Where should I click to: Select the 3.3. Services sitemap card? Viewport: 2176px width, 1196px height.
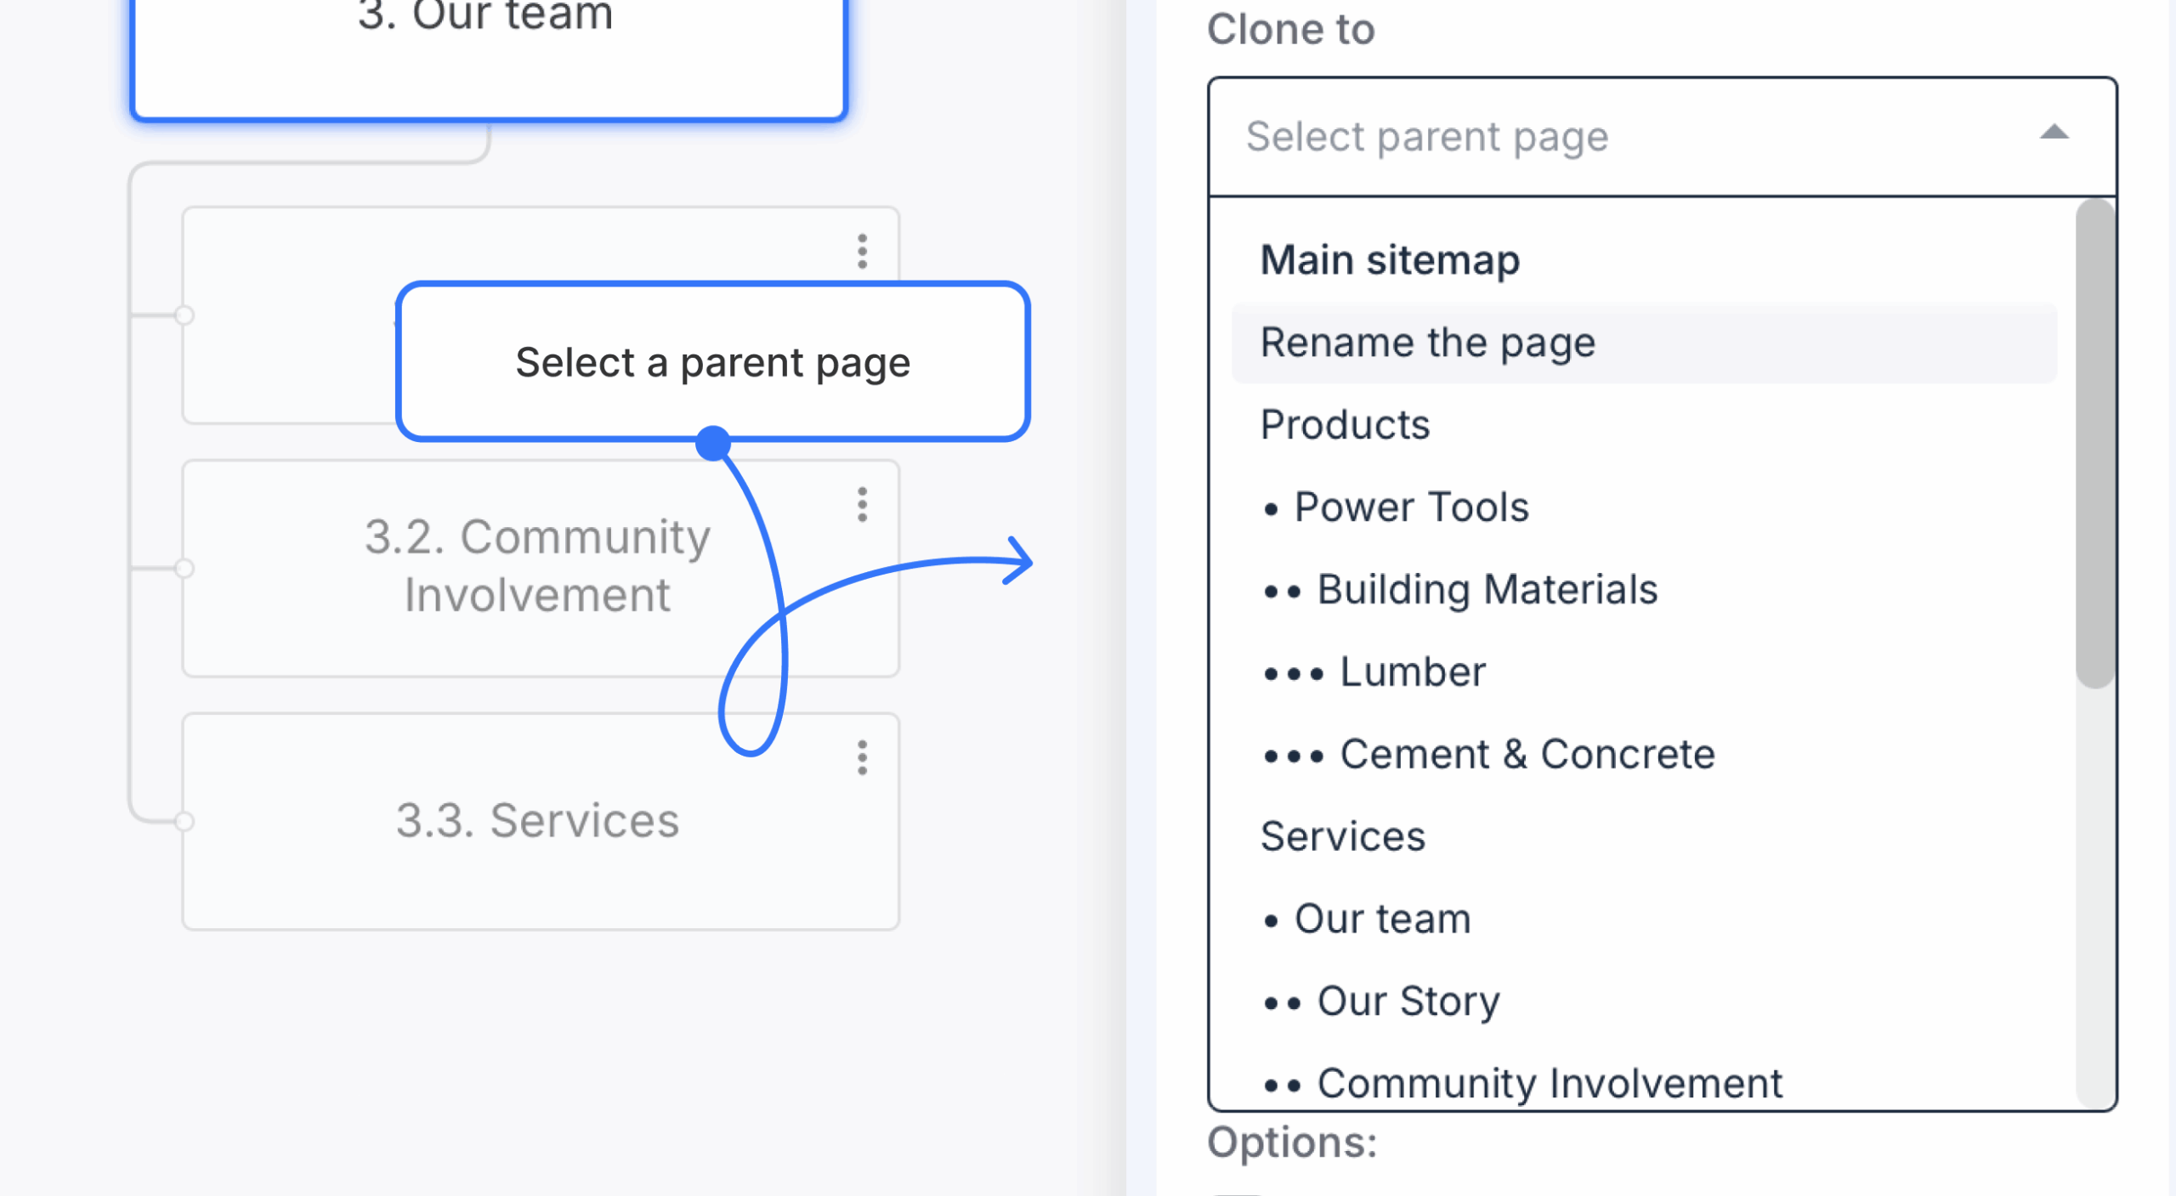(541, 821)
